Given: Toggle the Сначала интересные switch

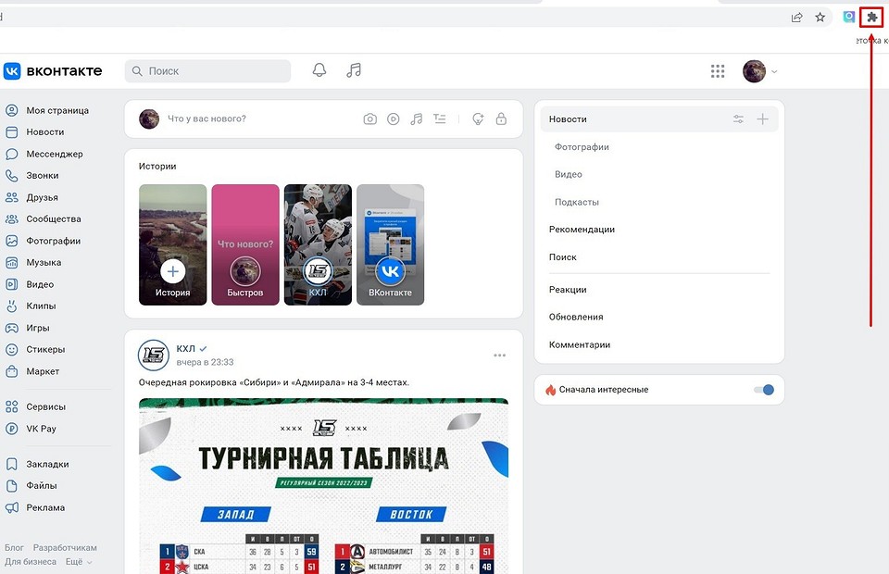Looking at the screenshot, I should [x=764, y=390].
